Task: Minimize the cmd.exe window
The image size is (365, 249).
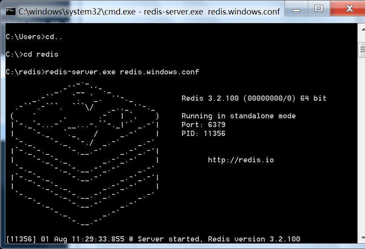Action: click(296, 8)
